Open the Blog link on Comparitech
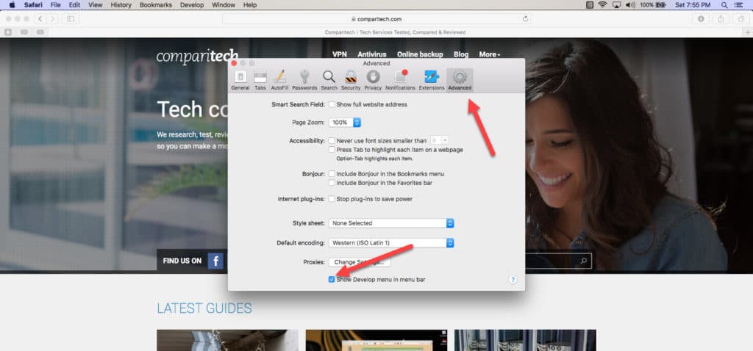 pyautogui.click(x=461, y=54)
